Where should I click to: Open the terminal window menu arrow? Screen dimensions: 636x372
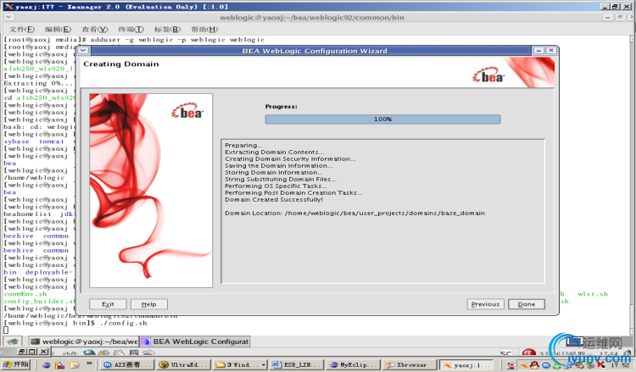pyautogui.click(x=8, y=17)
